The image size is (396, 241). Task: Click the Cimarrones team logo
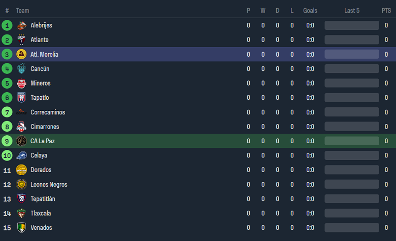click(x=21, y=127)
